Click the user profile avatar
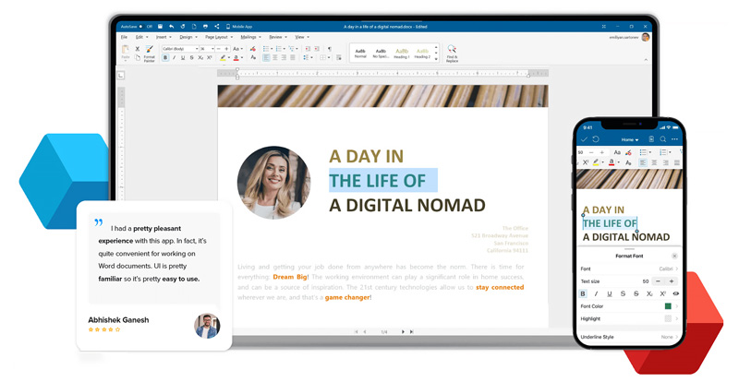 click(646, 37)
